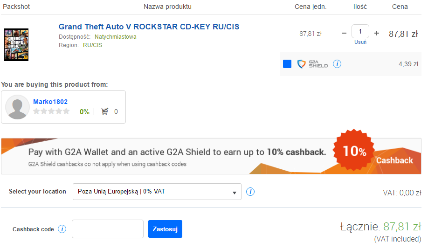
Task: Click the seller's shopping cart sales icon
Action: [105, 111]
